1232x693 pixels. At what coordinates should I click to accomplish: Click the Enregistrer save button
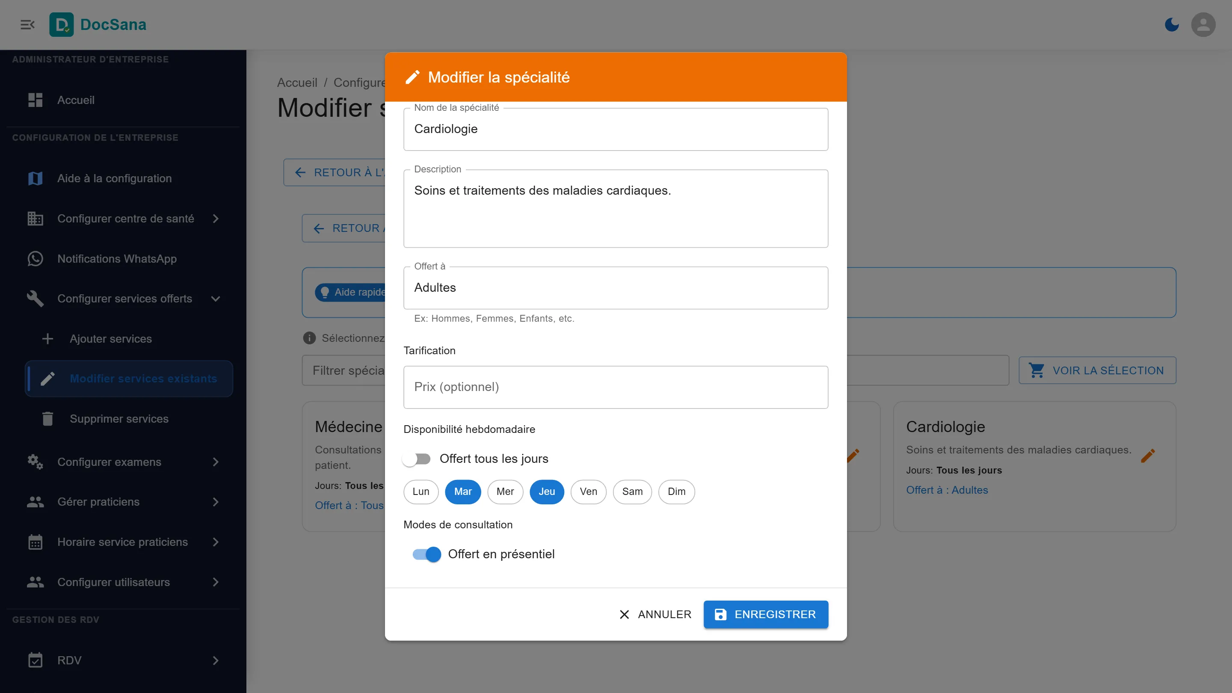pyautogui.click(x=766, y=615)
